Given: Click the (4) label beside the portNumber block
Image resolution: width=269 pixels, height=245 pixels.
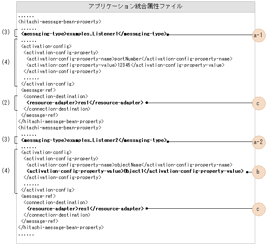Looking at the screenshot, I should (6, 62).
